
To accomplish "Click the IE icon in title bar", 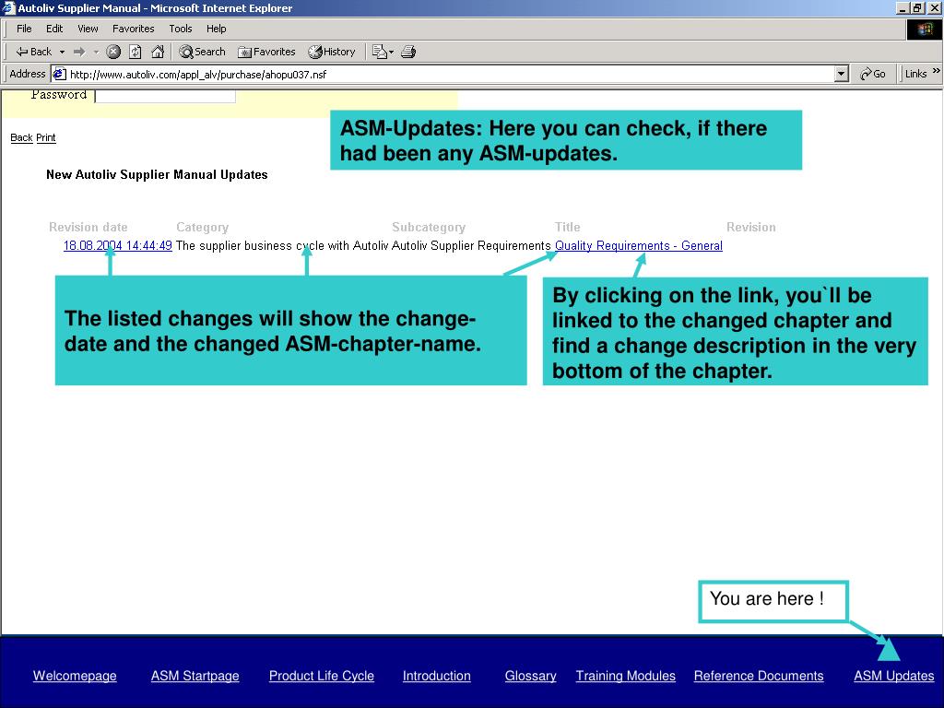I will coord(8,7).
